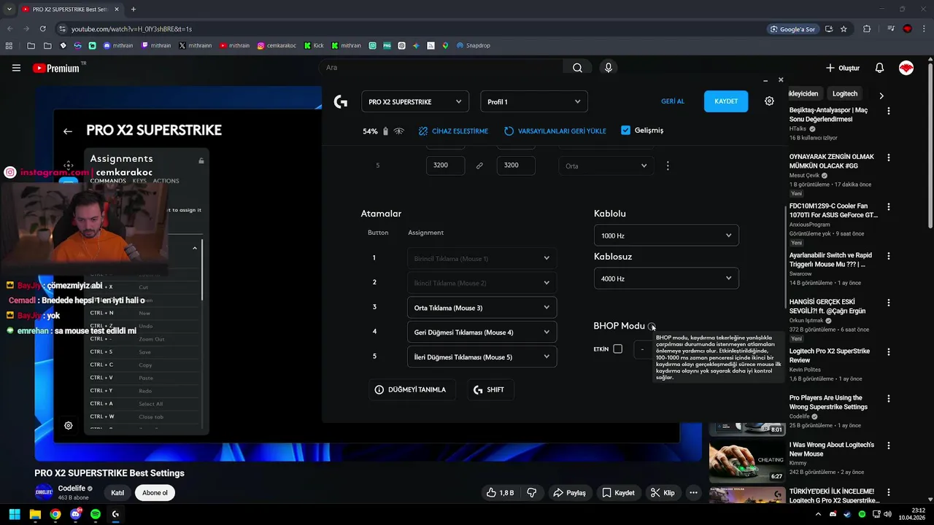This screenshot has height=525, width=934.
Task: Click the Paylaş share button
Action: [x=569, y=493]
